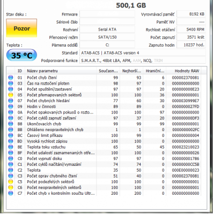Click the yellow warning icon for ID C6

[11, 187]
